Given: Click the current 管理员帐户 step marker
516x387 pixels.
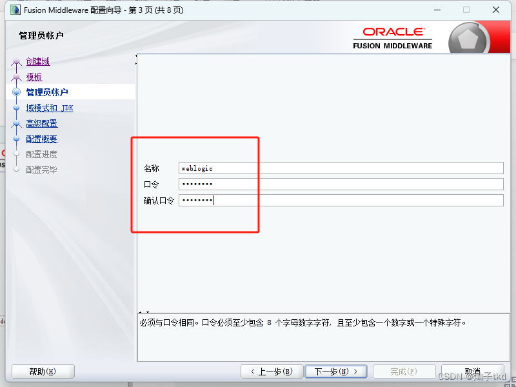Looking at the screenshot, I should 17,92.
